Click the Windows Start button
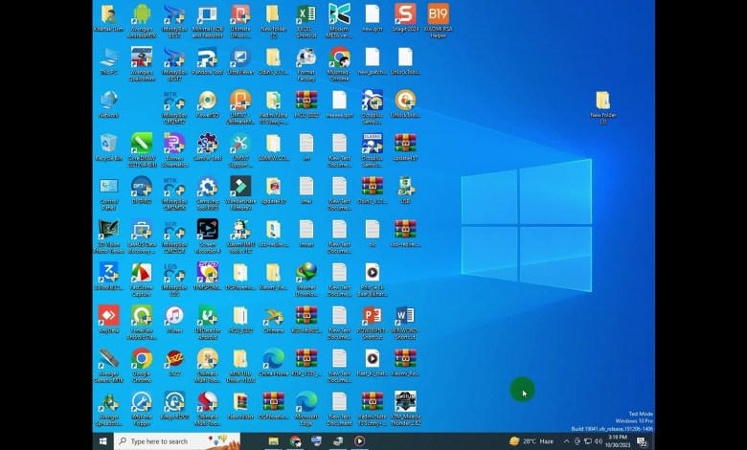This screenshot has width=747, height=450. coord(102,441)
